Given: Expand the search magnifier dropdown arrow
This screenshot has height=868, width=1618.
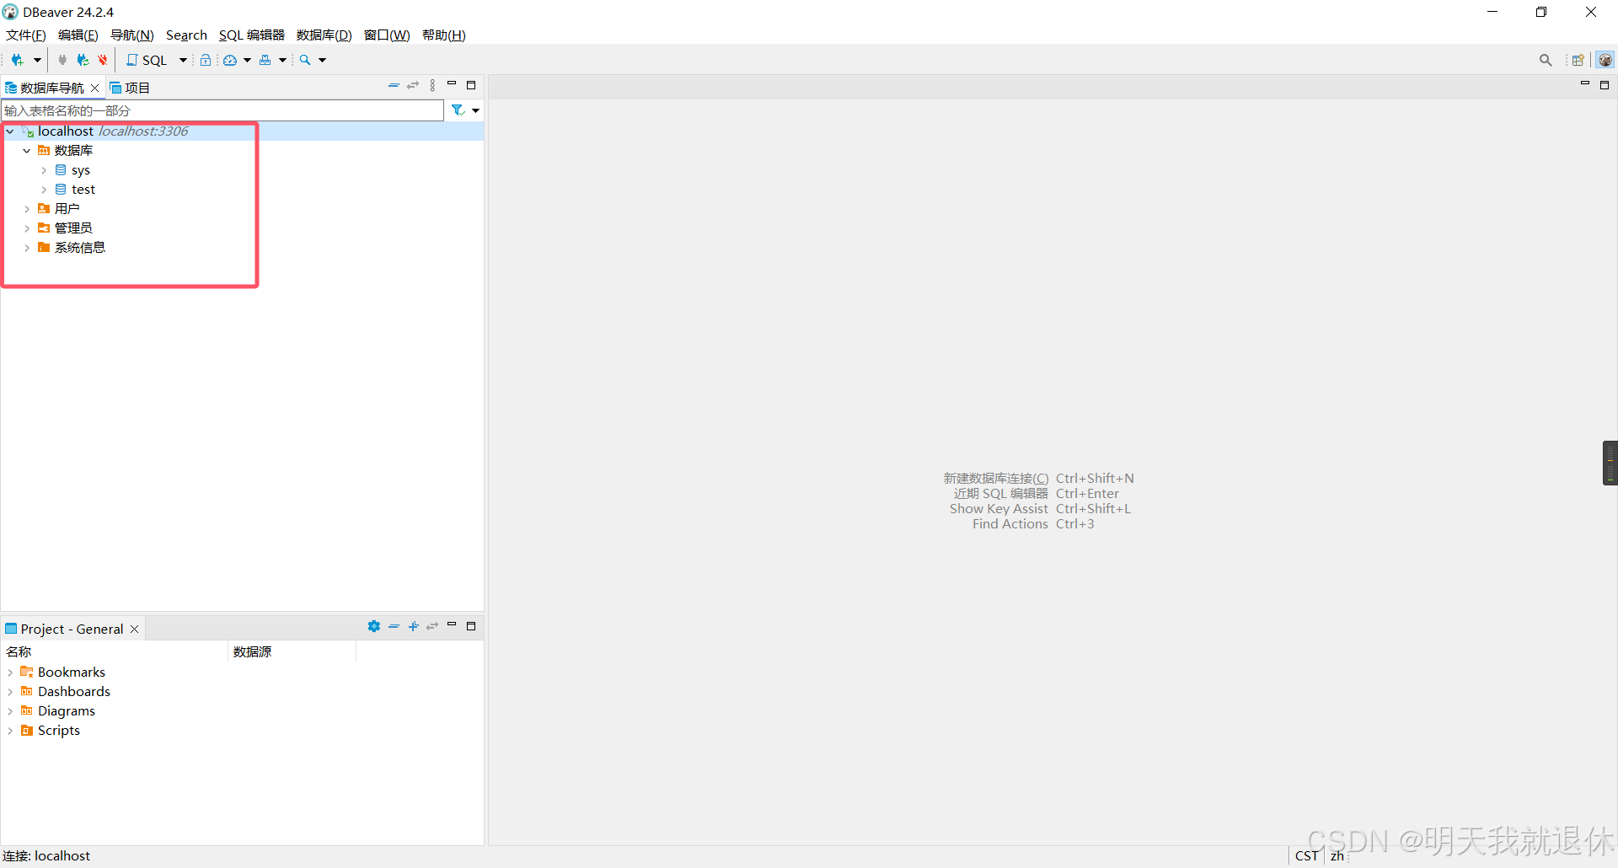Looking at the screenshot, I should (322, 60).
